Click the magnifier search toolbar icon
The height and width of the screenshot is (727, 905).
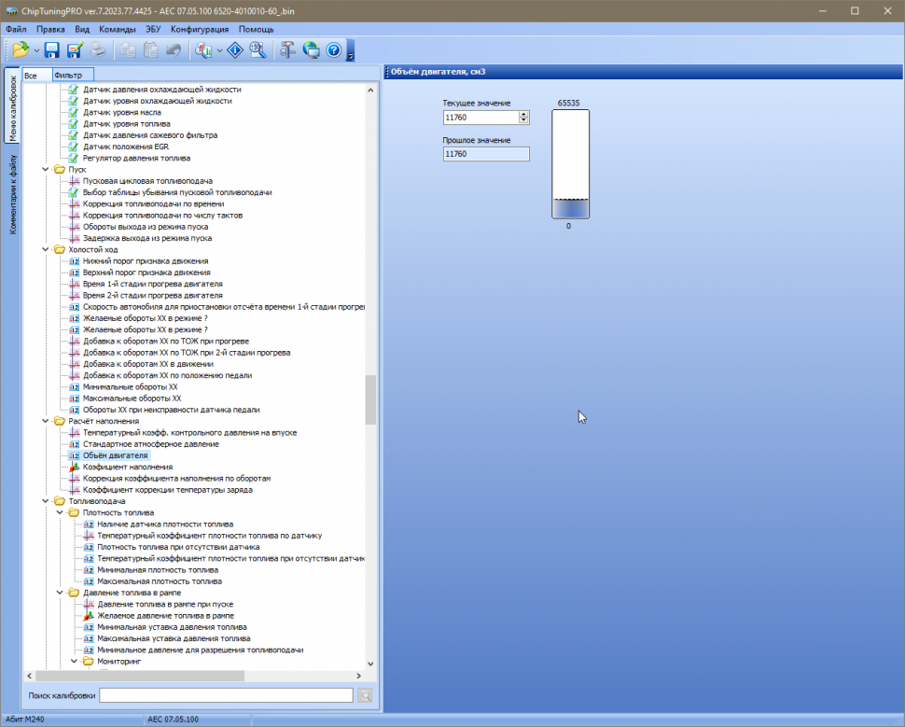coord(258,50)
